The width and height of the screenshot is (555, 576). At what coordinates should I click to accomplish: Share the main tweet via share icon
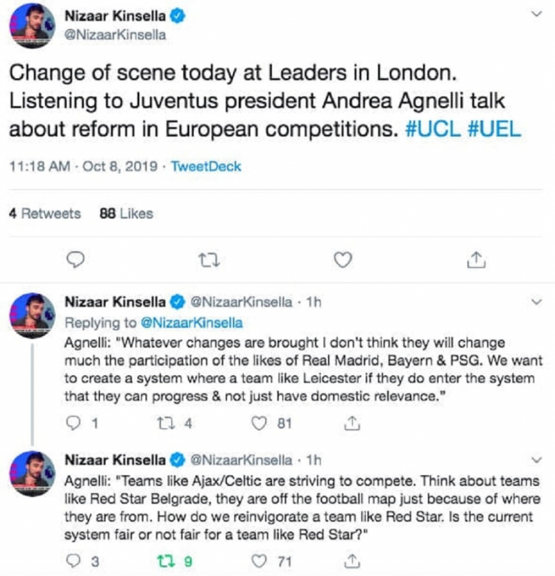[476, 259]
